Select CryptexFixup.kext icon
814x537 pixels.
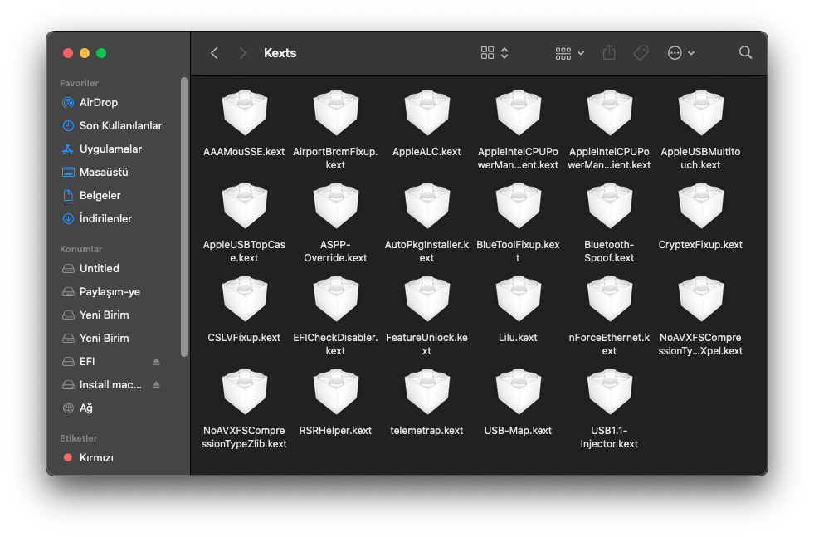tap(701, 206)
